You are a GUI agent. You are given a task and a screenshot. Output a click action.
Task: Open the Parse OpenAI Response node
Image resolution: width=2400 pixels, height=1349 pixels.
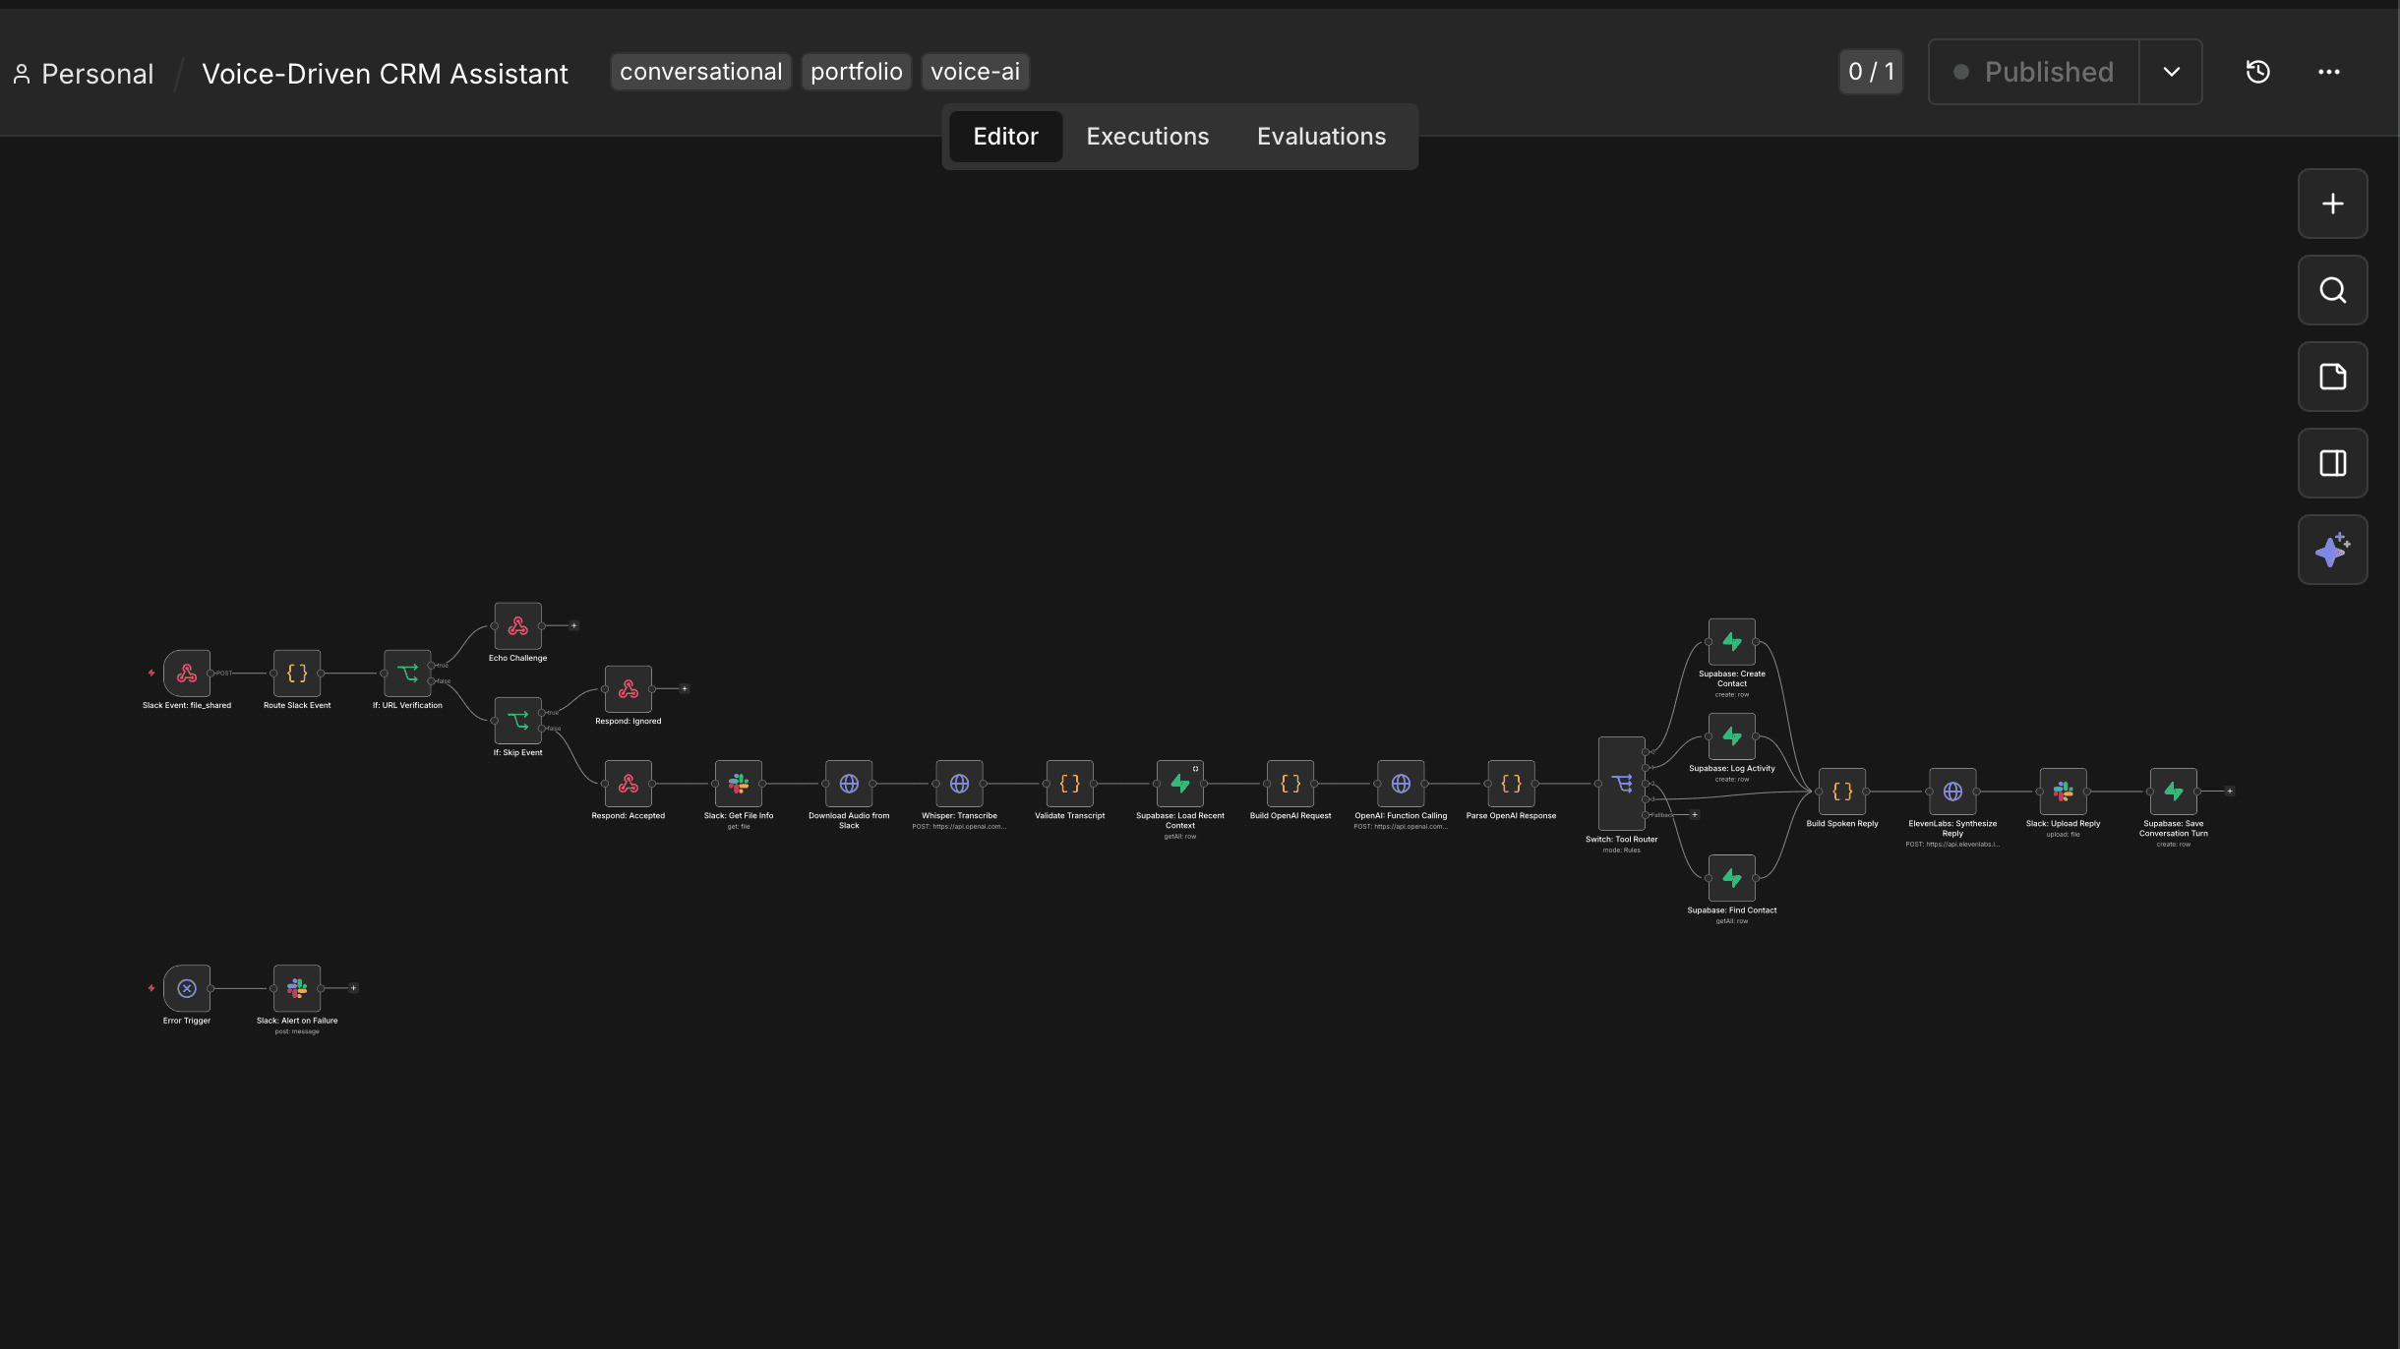tap(1511, 784)
